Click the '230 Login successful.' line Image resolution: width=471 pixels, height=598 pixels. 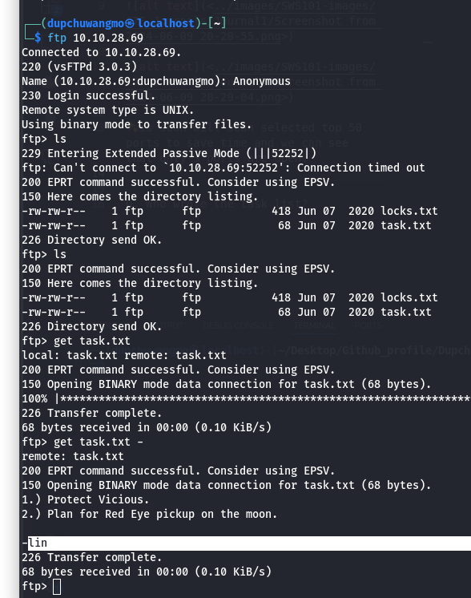[88, 95]
